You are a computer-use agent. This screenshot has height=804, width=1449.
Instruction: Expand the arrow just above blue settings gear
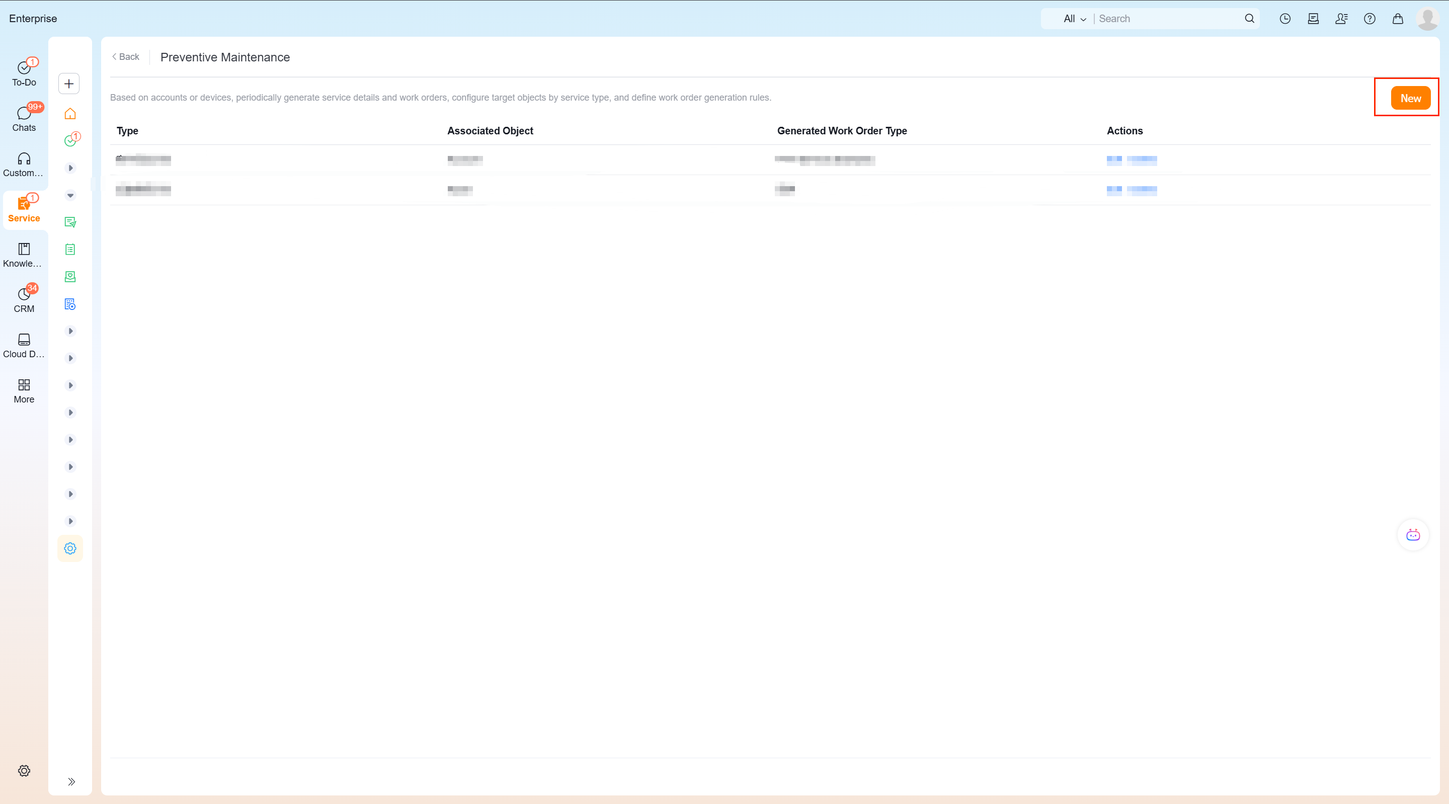click(70, 521)
